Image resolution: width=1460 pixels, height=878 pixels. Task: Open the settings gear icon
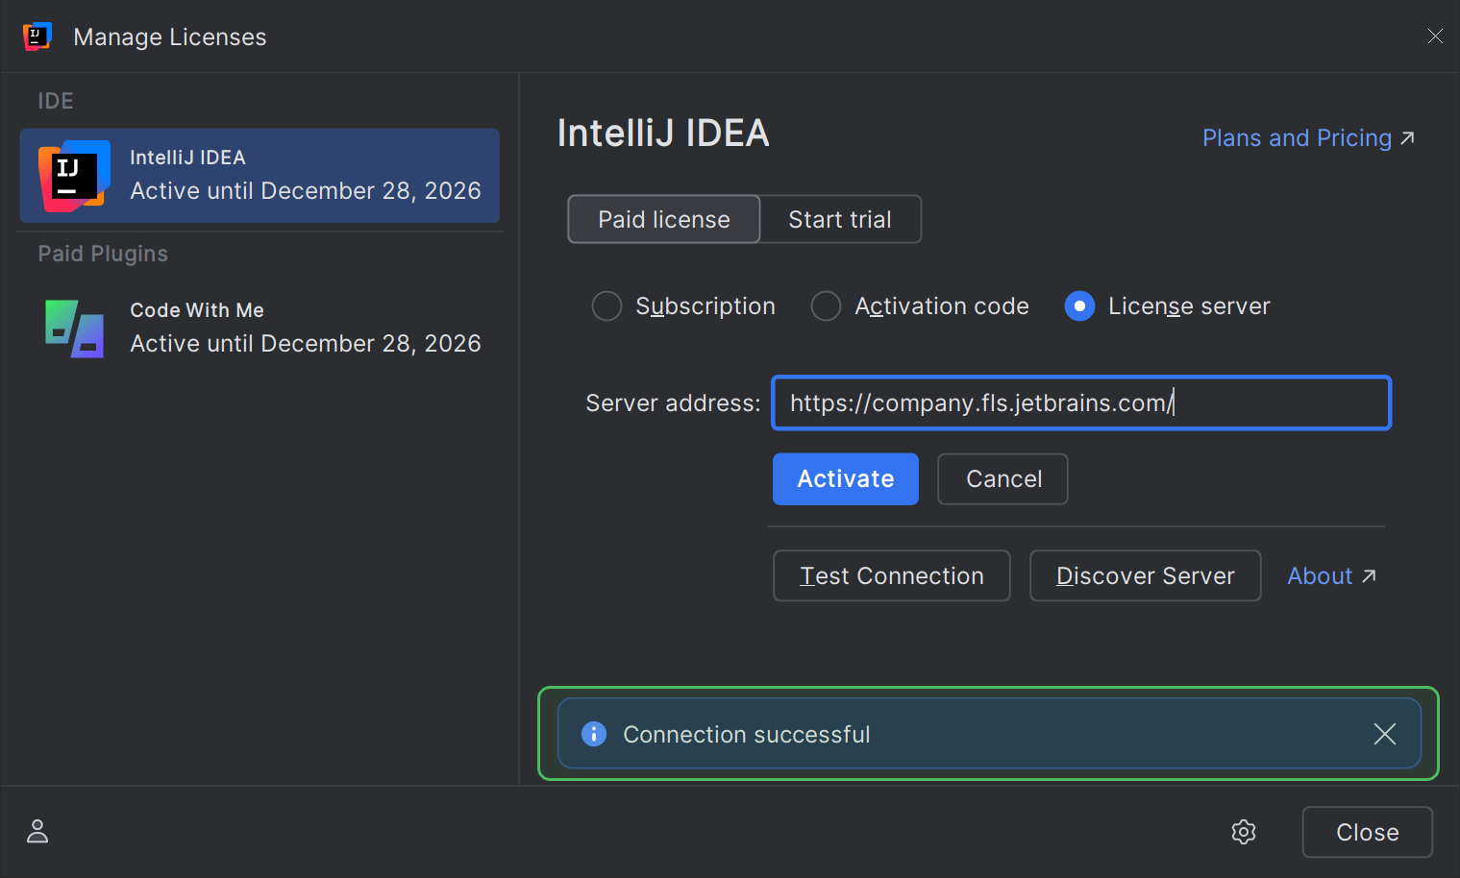point(1244,832)
